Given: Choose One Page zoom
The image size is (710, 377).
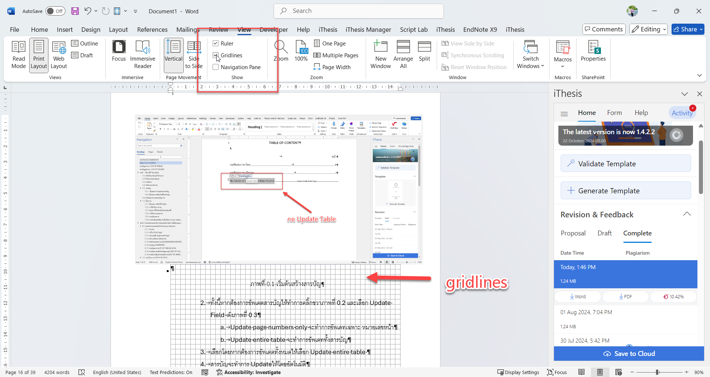Looking at the screenshot, I should point(330,43).
